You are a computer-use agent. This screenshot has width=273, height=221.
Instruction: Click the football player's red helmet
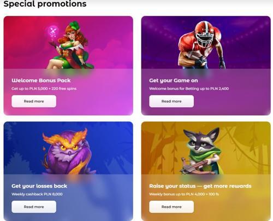[x=205, y=33]
